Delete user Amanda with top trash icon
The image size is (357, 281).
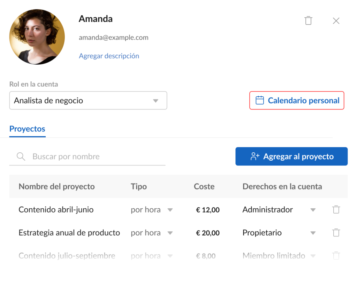pyautogui.click(x=308, y=21)
